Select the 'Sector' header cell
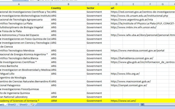 click(98, 8)
